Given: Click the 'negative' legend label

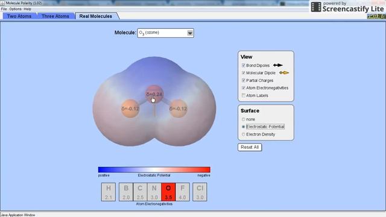Looking at the screenshot, I should (x=204, y=175).
